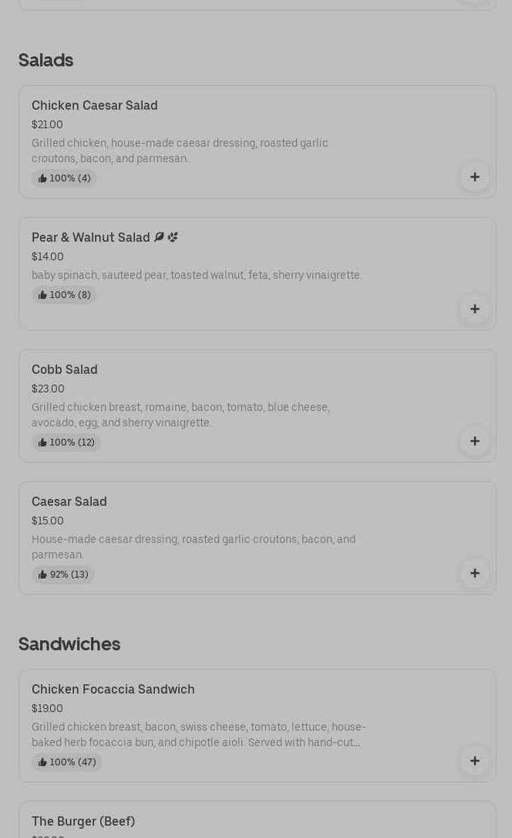Screen dimensions: 512x838
Task: Click Chicken Focaccia 100% (47) rating badge
Action: click(x=67, y=762)
